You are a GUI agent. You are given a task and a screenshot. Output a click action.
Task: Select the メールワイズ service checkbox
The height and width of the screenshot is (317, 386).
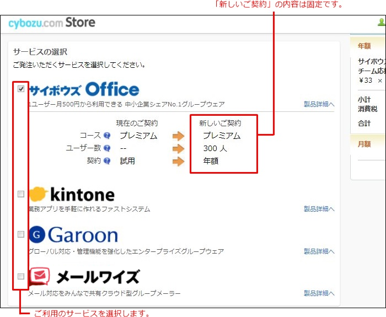[21, 276]
